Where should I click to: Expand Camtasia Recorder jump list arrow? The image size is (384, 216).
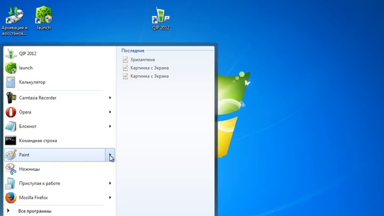[x=110, y=98]
